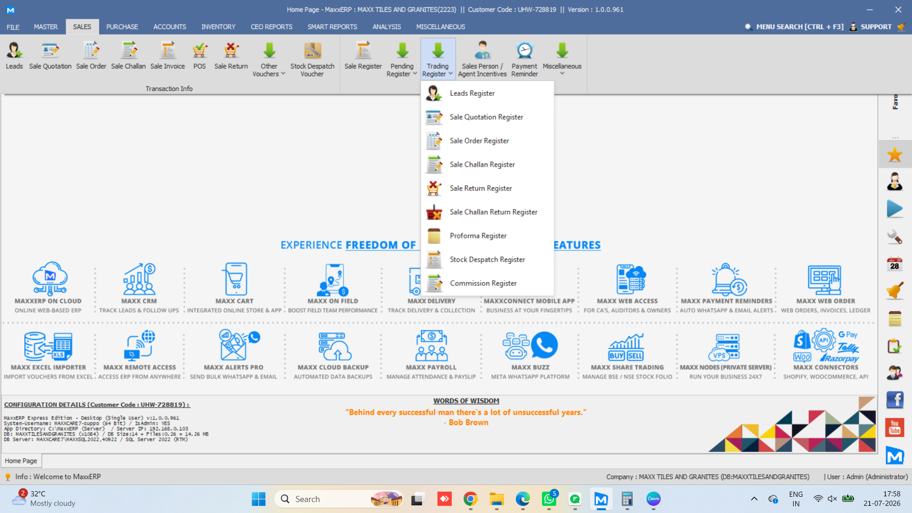The height and width of the screenshot is (513, 912).
Task: Click Maxx Payment Reminders feature tile
Action: (x=726, y=287)
